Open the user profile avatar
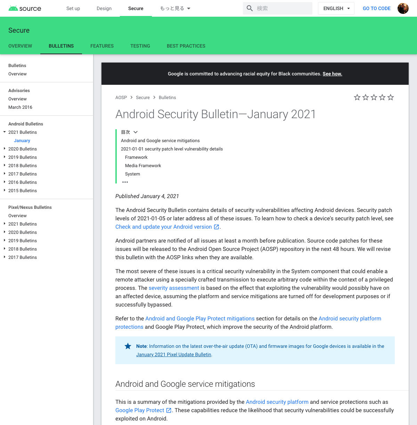This screenshot has height=425, width=417. 403,8
